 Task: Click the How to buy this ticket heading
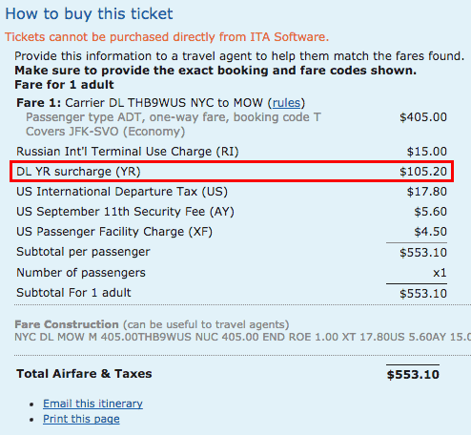[x=89, y=13]
